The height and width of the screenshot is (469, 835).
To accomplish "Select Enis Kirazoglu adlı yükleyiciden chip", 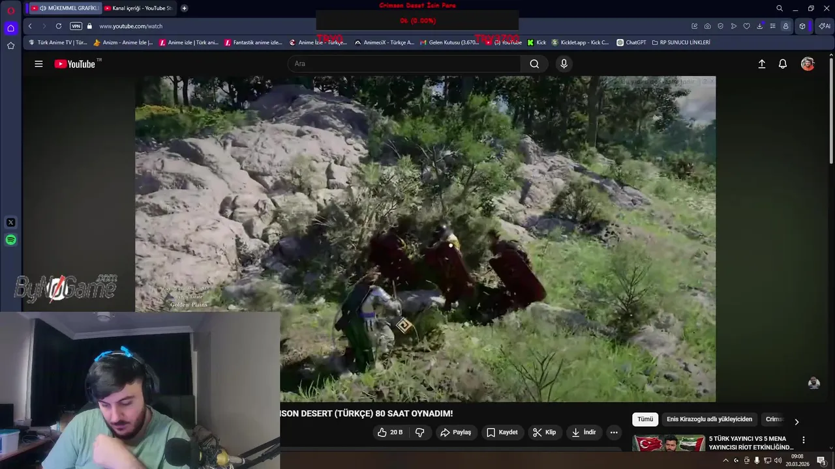I will coord(709,419).
